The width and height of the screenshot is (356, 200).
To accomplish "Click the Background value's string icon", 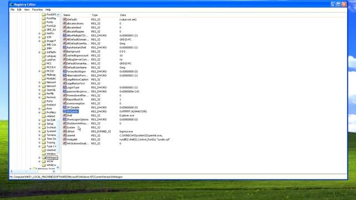I will coord(65,52).
